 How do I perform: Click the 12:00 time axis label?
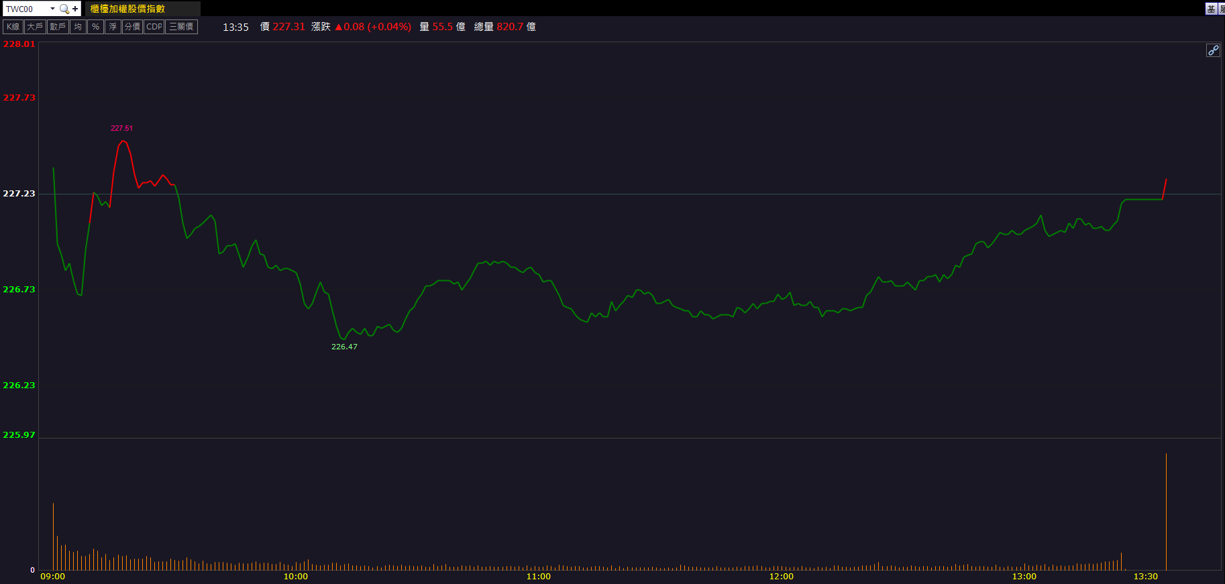point(782,577)
